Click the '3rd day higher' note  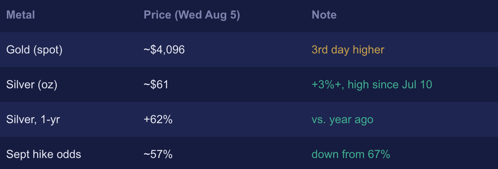348,50
